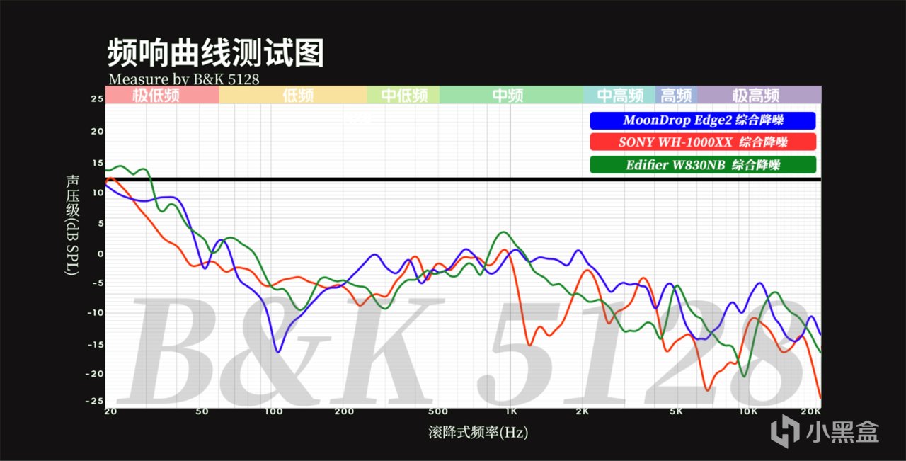Click the 200 tick on frequency axis
This screenshot has height=461, width=906.
click(x=345, y=411)
